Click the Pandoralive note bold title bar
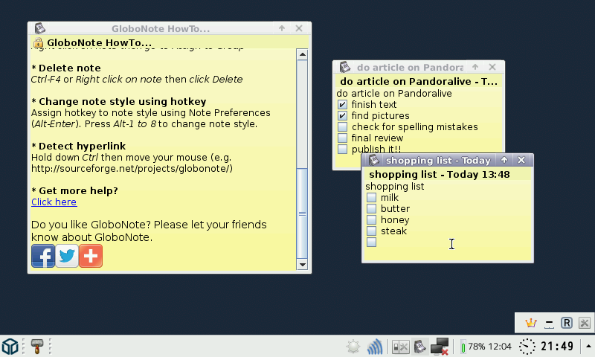 [419, 81]
